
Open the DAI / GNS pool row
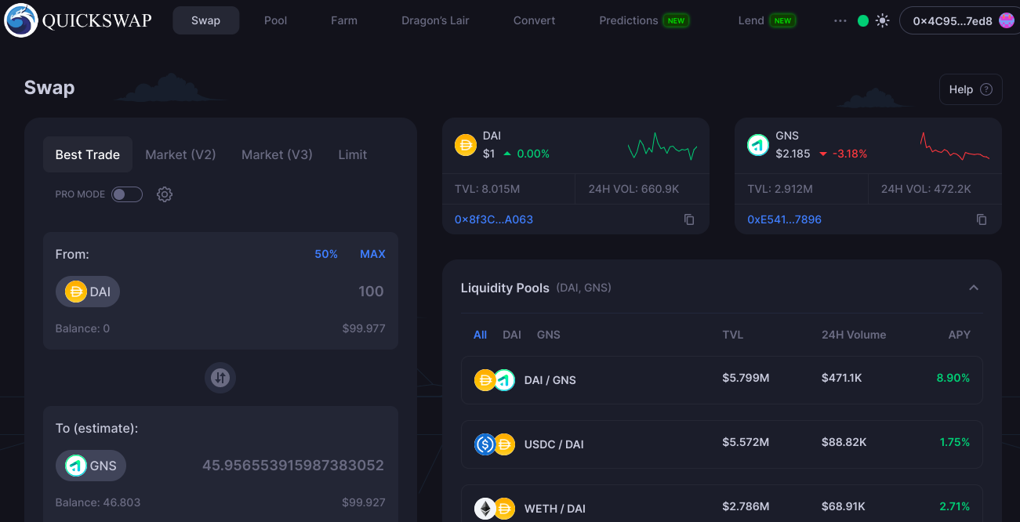[722, 380]
